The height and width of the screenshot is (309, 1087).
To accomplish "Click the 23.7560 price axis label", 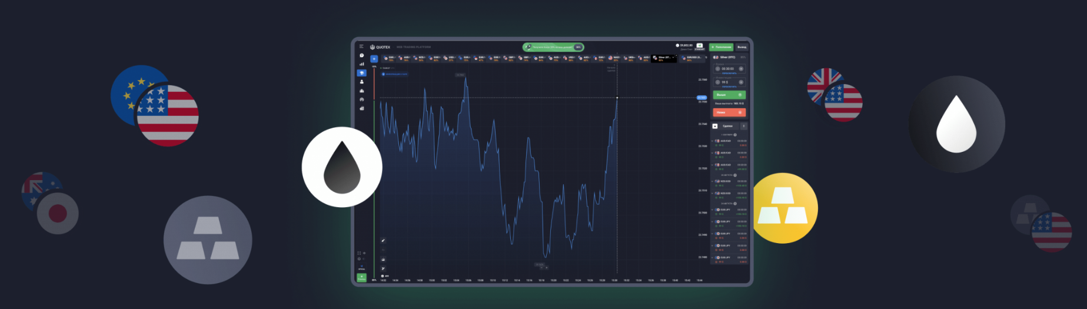I will pyautogui.click(x=703, y=79).
